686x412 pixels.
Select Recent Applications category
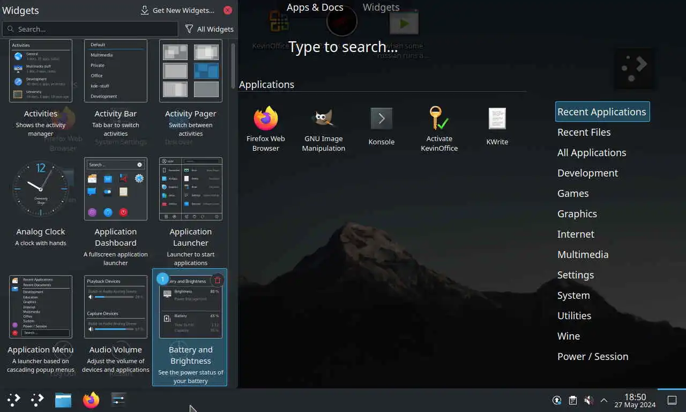click(602, 112)
